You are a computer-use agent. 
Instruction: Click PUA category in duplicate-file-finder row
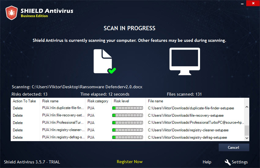(91, 108)
